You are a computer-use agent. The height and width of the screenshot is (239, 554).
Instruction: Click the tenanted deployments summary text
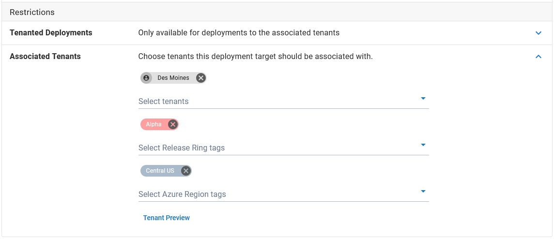(x=239, y=33)
